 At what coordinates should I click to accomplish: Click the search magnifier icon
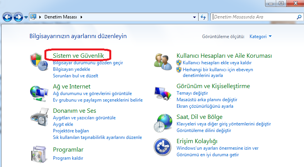pyautogui.click(x=299, y=17)
